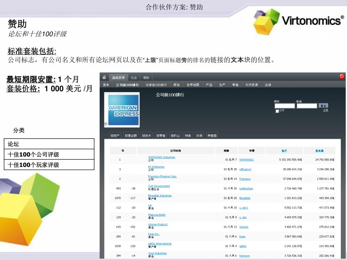
Task: Select the 竞争 submenu item
Action: coord(106,85)
